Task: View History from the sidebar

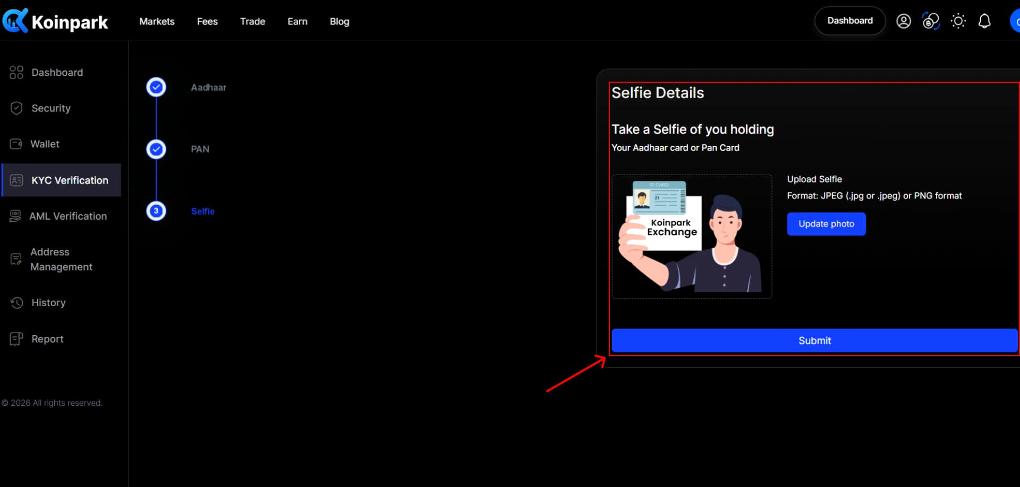Action: (x=48, y=302)
